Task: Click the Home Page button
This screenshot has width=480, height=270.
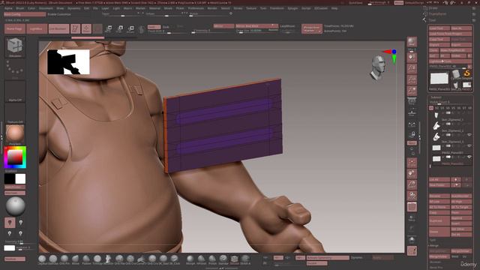Action: [14, 28]
